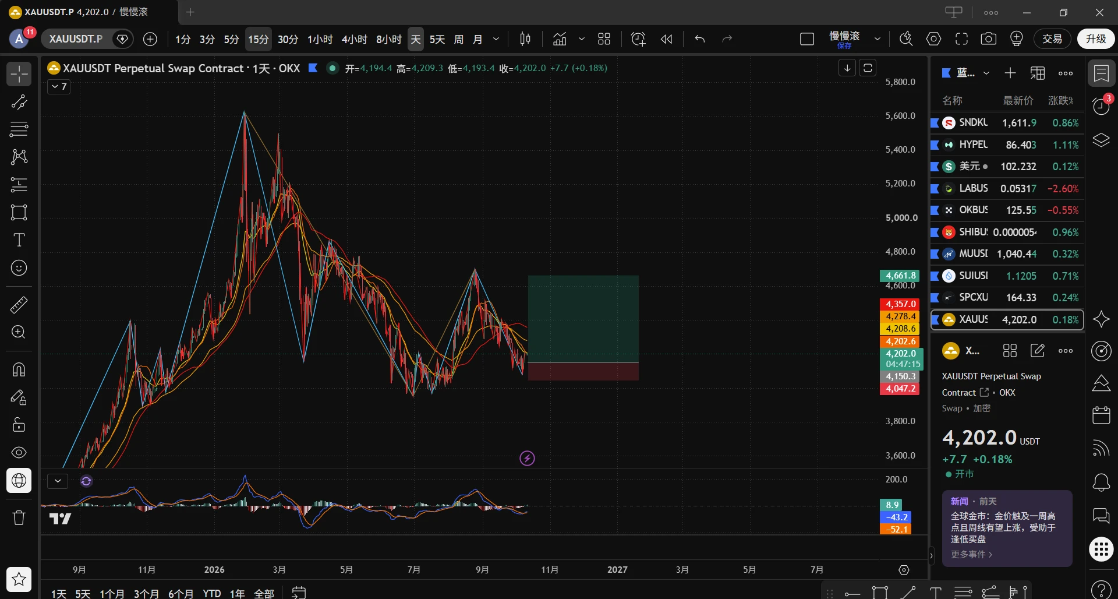The width and height of the screenshot is (1118, 599).
Task: Click the green long position target zone
Action: (583, 319)
